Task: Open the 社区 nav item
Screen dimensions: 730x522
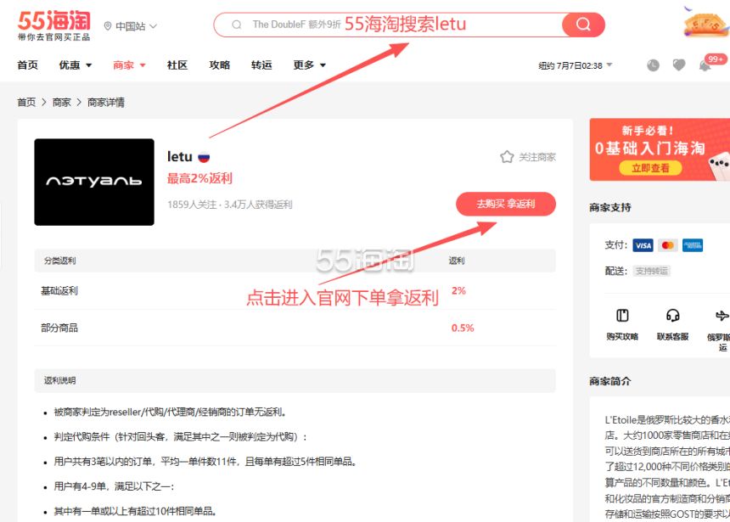Action: [177, 65]
